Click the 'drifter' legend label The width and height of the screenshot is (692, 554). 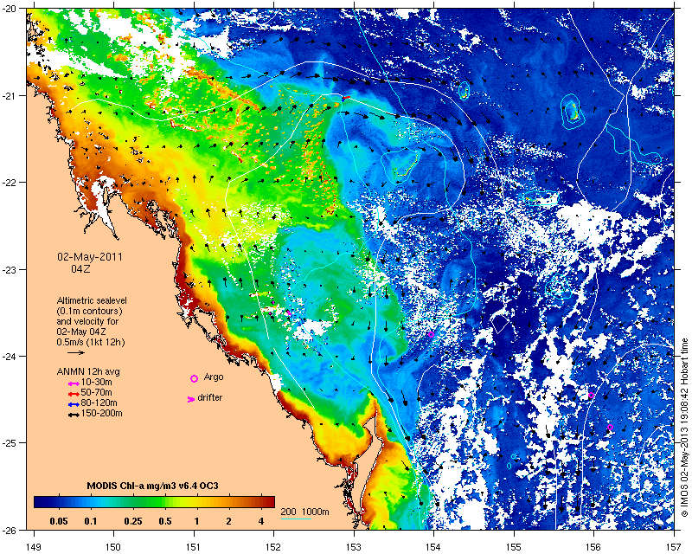click(x=209, y=397)
